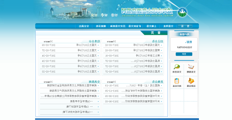Open notice 威国土经（止）告字（2017...

click(143, 86)
